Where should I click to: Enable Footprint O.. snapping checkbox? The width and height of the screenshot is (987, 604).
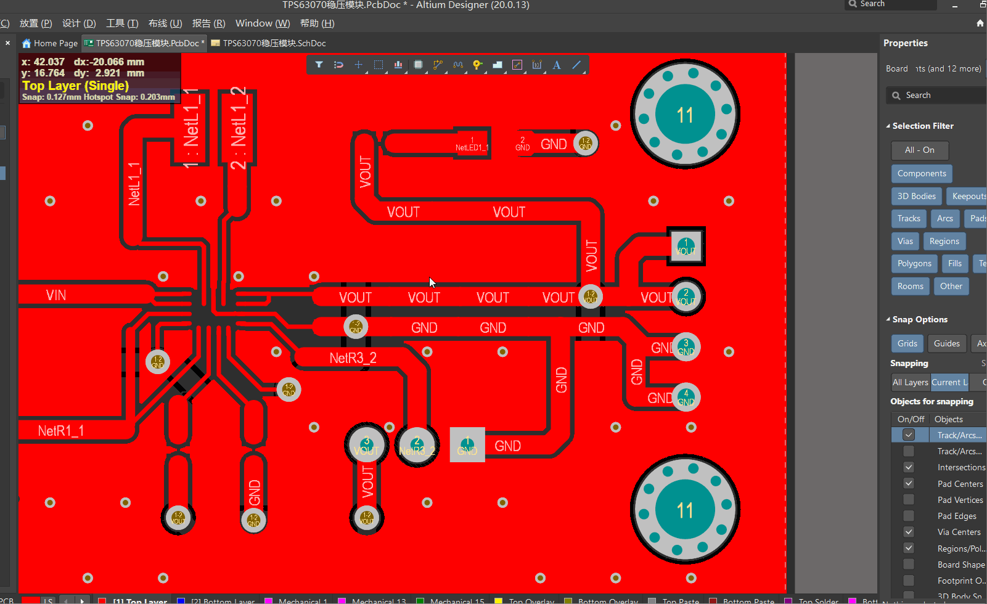coord(909,580)
